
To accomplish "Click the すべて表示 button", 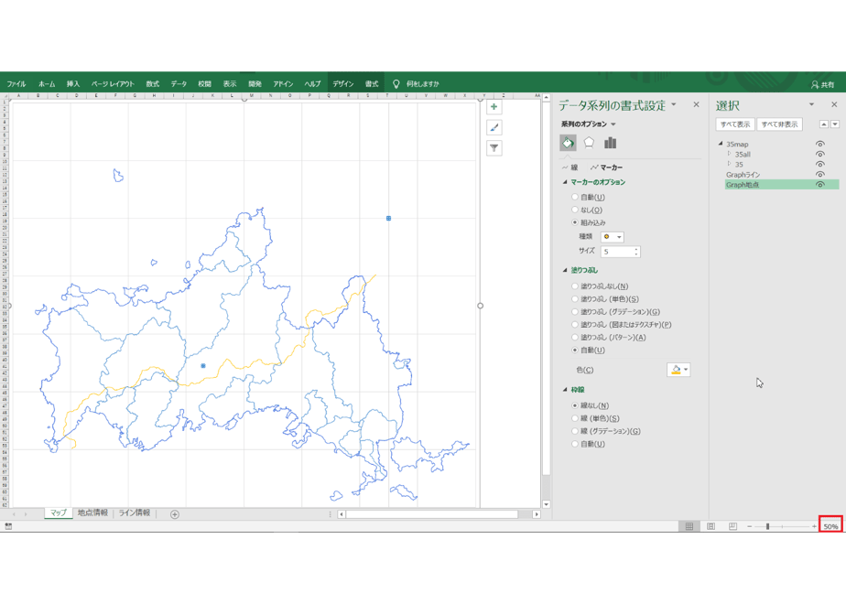I will [x=735, y=124].
